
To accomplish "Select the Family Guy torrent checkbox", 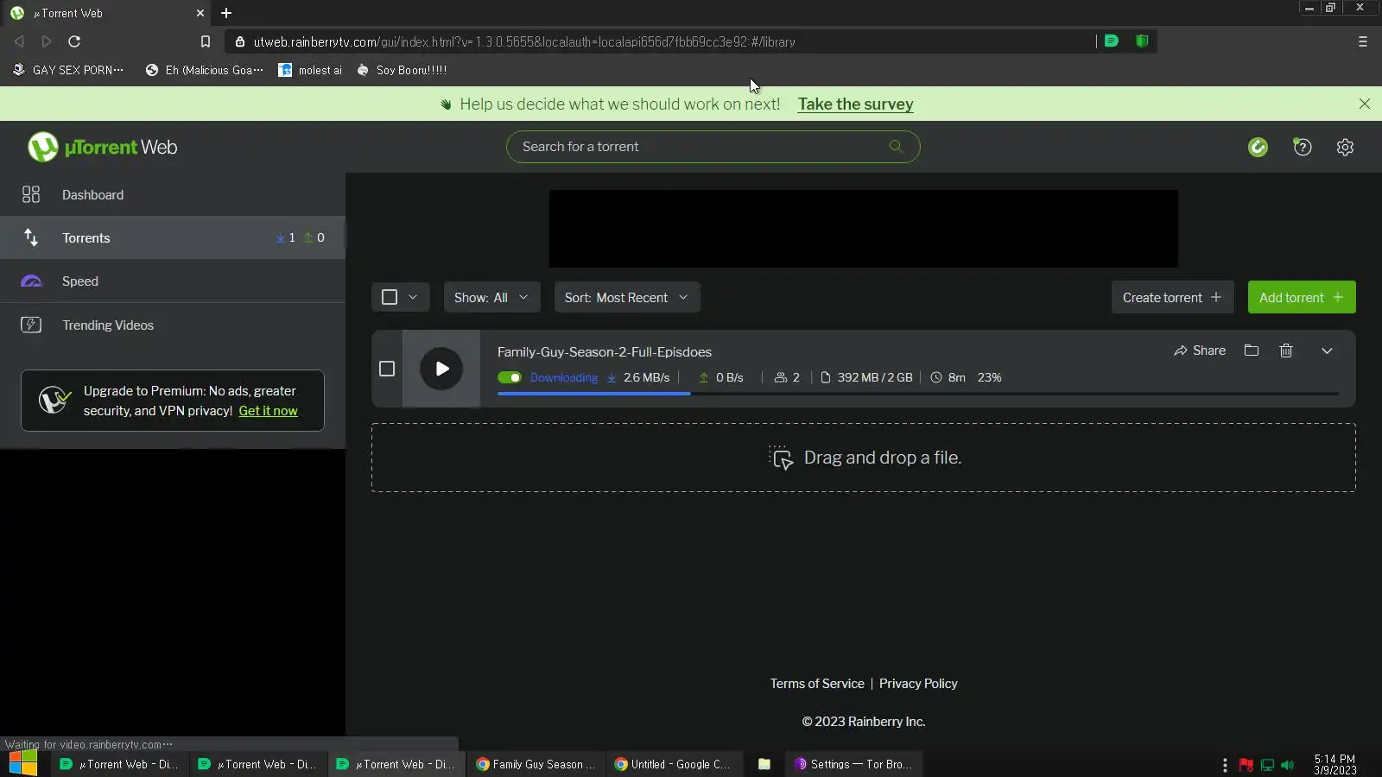I will [387, 369].
